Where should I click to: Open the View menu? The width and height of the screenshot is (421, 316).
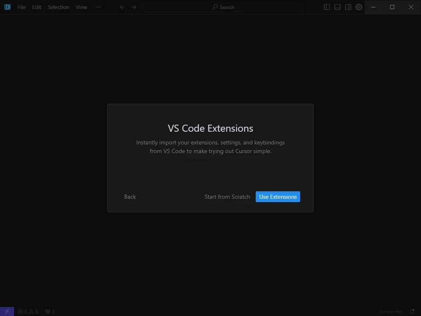click(x=81, y=7)
